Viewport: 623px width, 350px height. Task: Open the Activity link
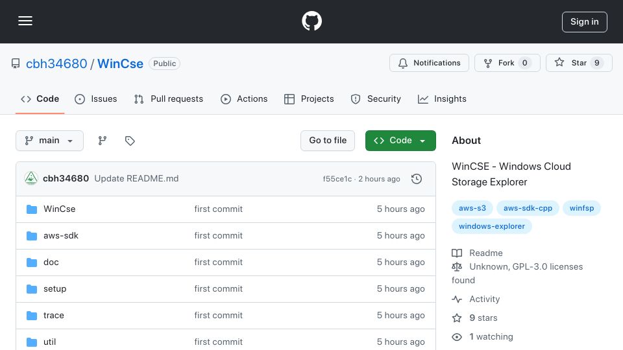[476, 299]
